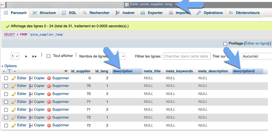Open the page number dropdown

pos(15,56)
